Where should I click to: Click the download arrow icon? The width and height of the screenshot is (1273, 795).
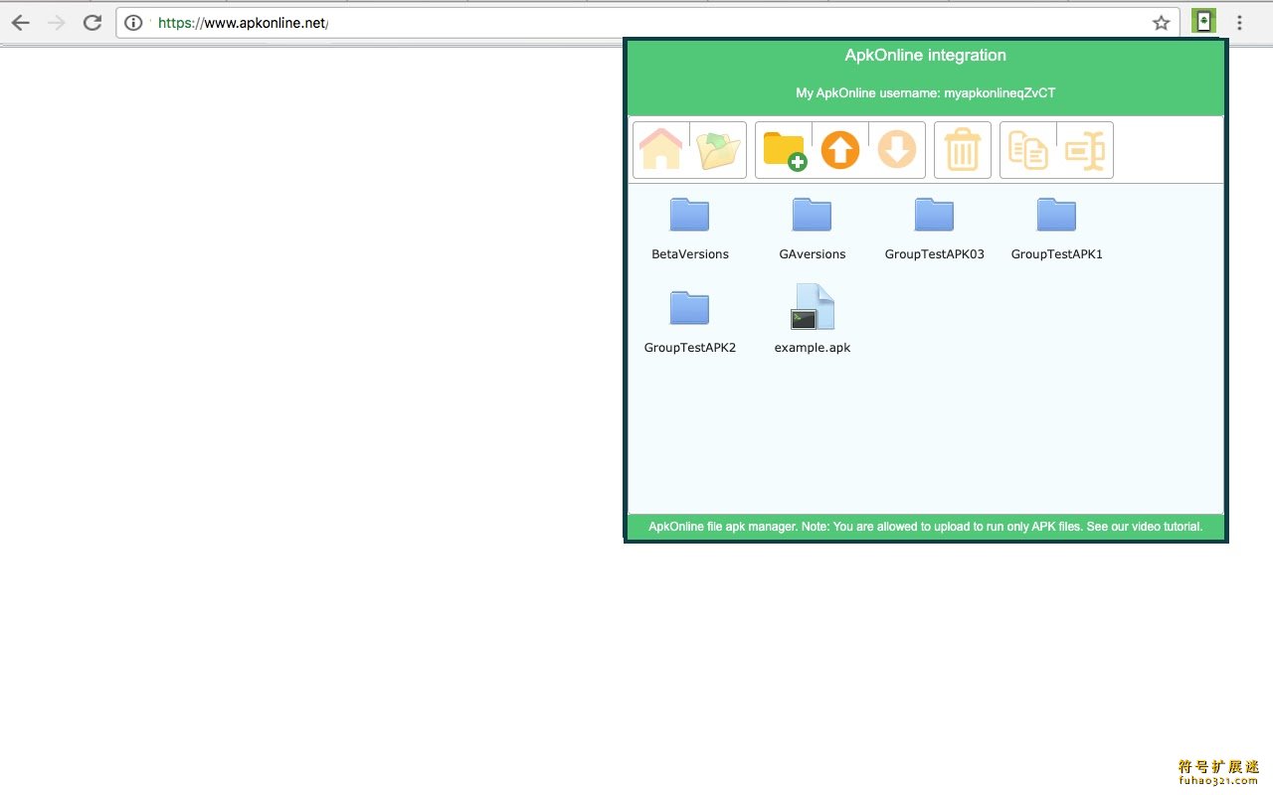(x=897, y=150)
